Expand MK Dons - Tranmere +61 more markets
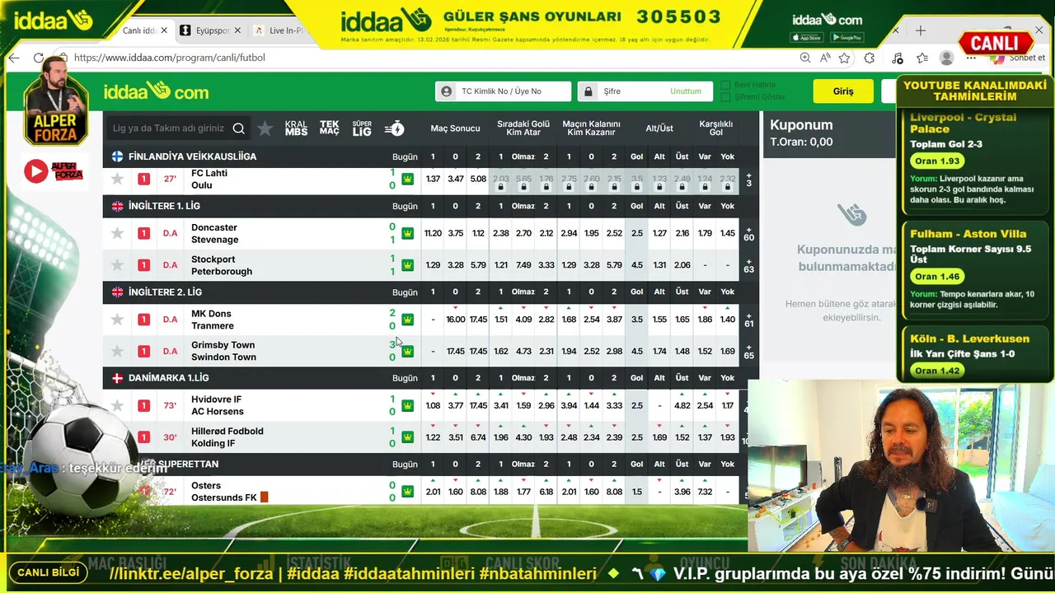 click(x=748, y=320)
